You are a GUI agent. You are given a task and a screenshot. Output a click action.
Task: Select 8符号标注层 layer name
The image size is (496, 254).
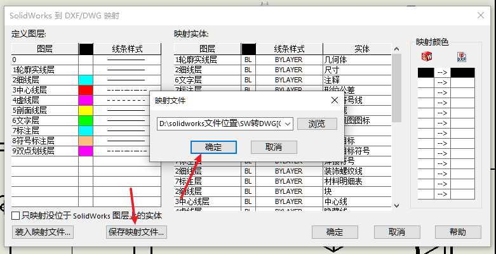tap(45, 141)
